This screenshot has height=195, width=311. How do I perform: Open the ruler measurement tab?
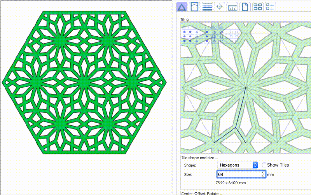[232, 7]
